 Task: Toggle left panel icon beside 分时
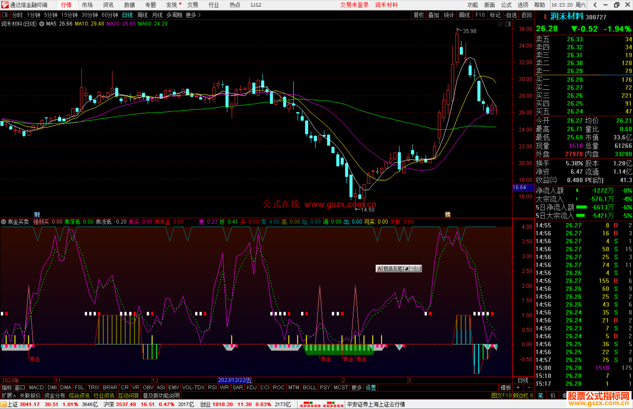click(5, 15)
